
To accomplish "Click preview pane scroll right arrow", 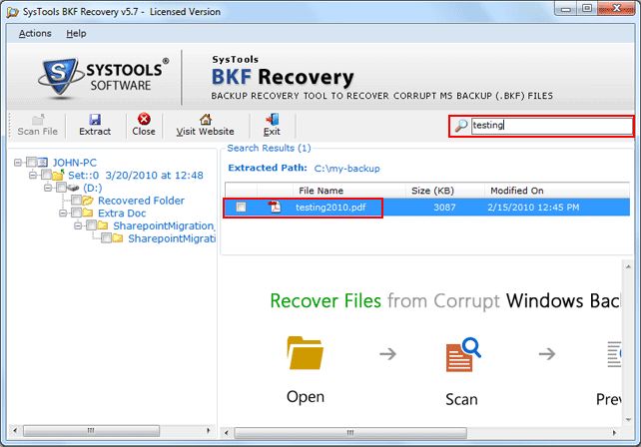I will click(x=614, y=433).
